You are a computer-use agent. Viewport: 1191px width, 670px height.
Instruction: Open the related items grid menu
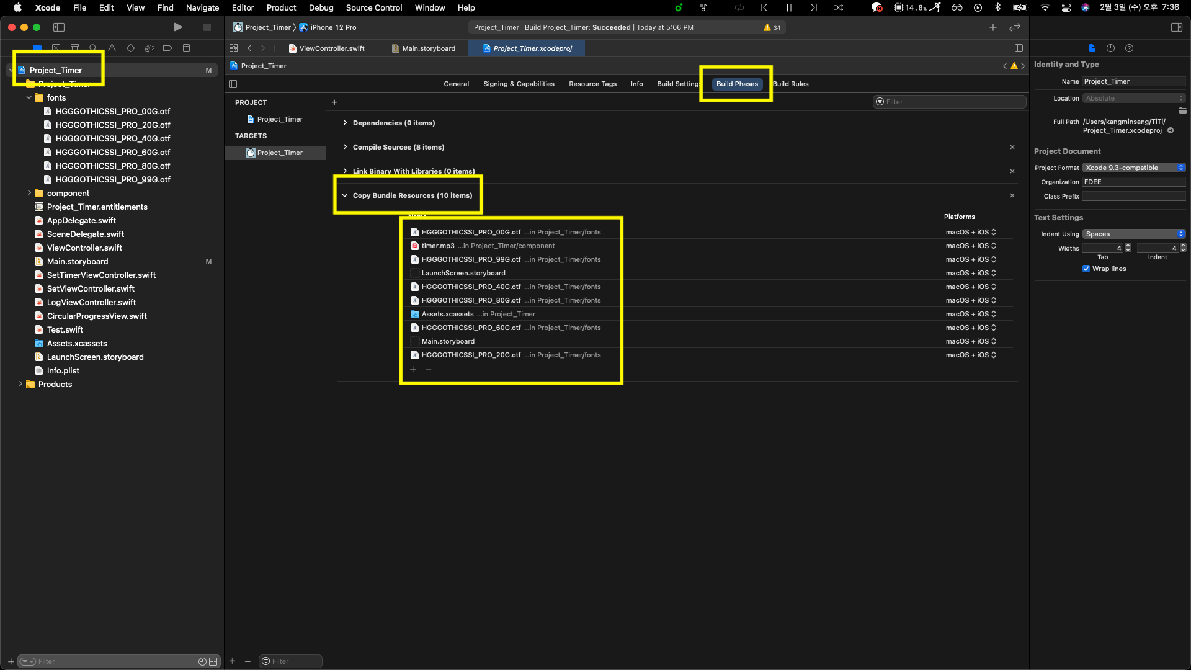pyautogui.click(x=234, y=48)
